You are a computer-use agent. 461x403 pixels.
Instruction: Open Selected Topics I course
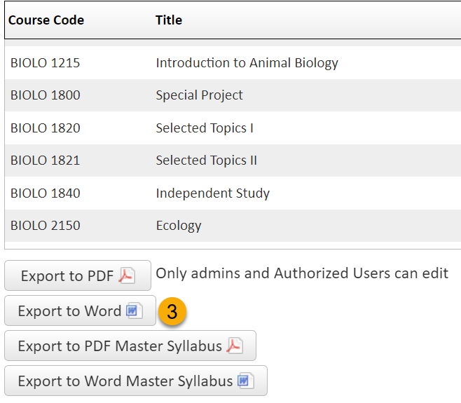coord(205,128)
